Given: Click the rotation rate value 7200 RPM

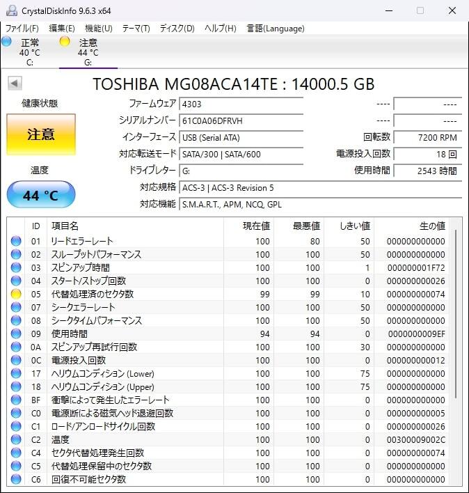Looking at the screenshot, I should (x=427, y=137).
